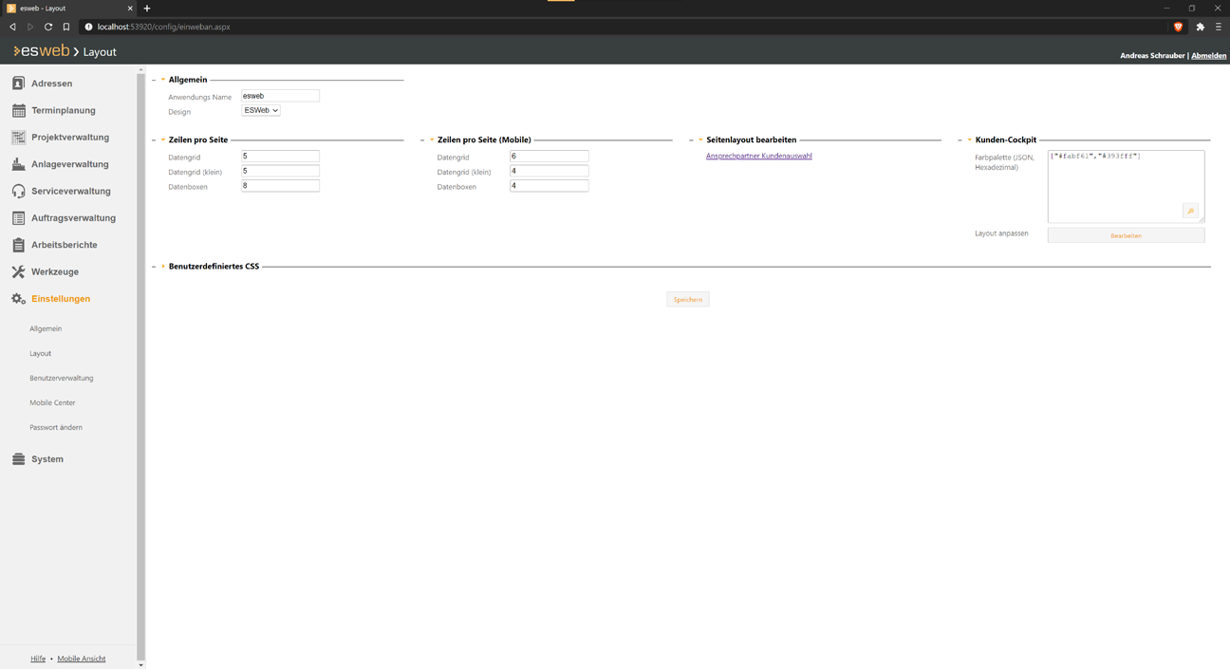Open the Design dropdown showing ESWeb
This screenshot has height=669, width=1230.
pos(261,110)
